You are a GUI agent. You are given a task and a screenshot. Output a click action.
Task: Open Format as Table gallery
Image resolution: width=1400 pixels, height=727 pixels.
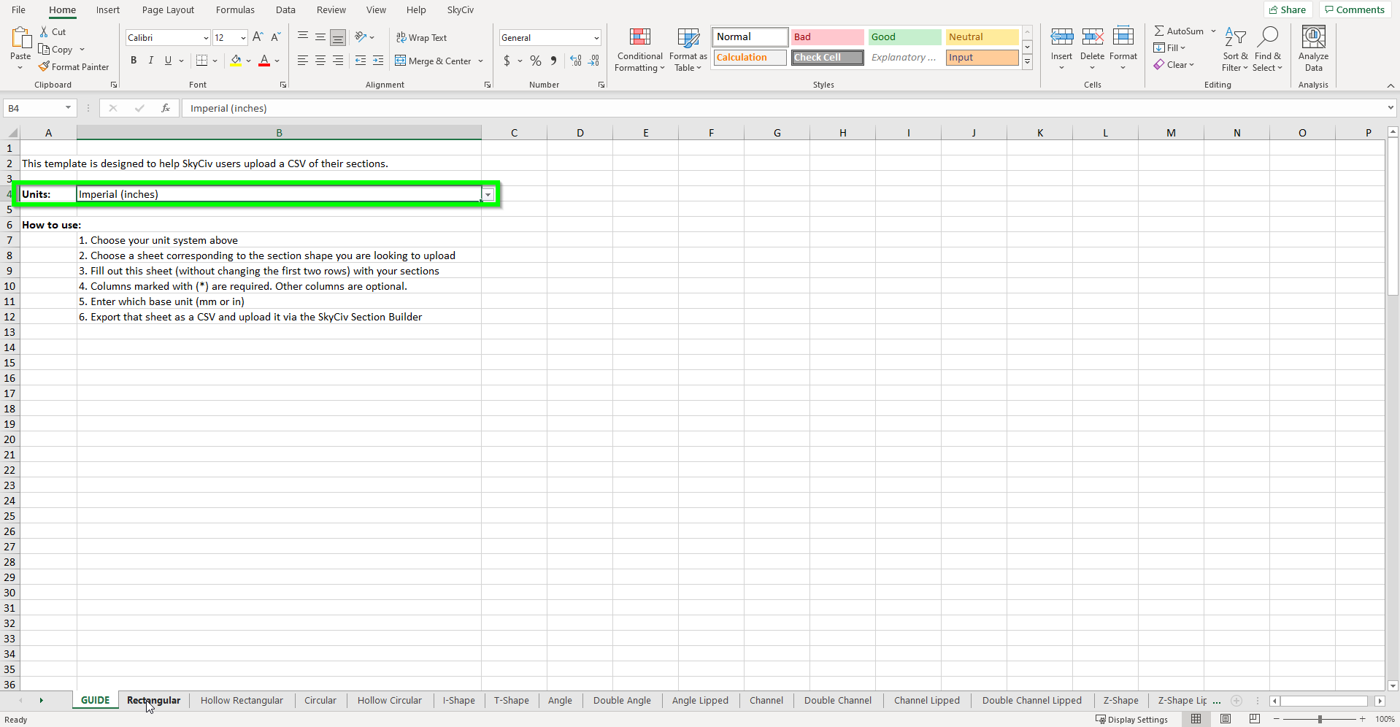pyautogui.click(x=688, y=50)
